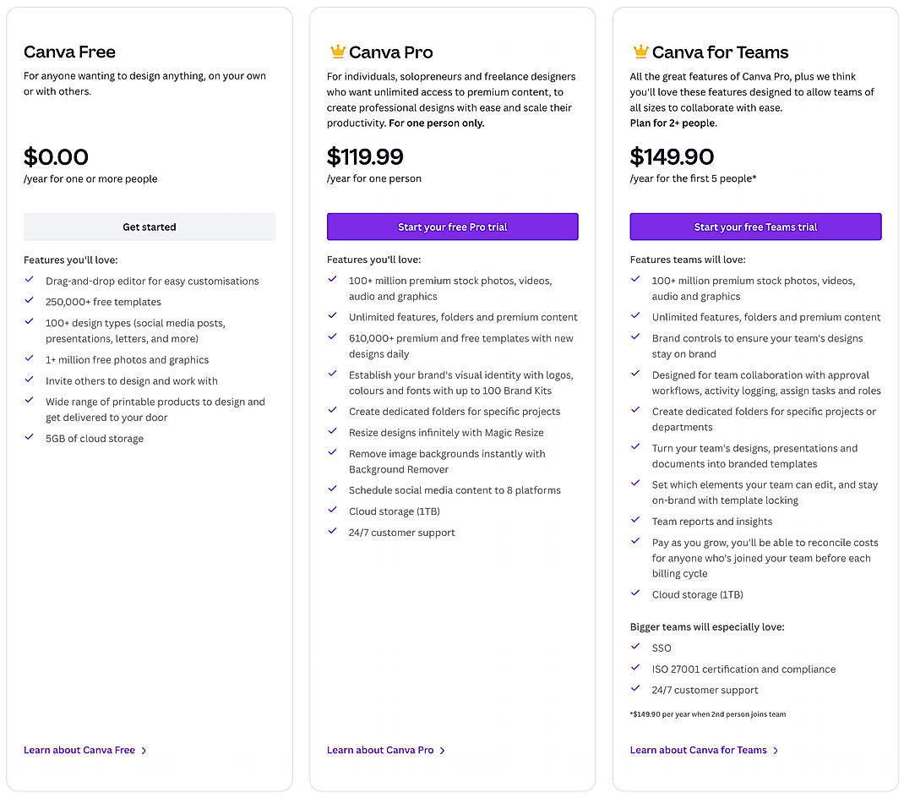Viewport: 904px width, 798px height.
Task: Start your free Teams trial
Action: (754, 227)
